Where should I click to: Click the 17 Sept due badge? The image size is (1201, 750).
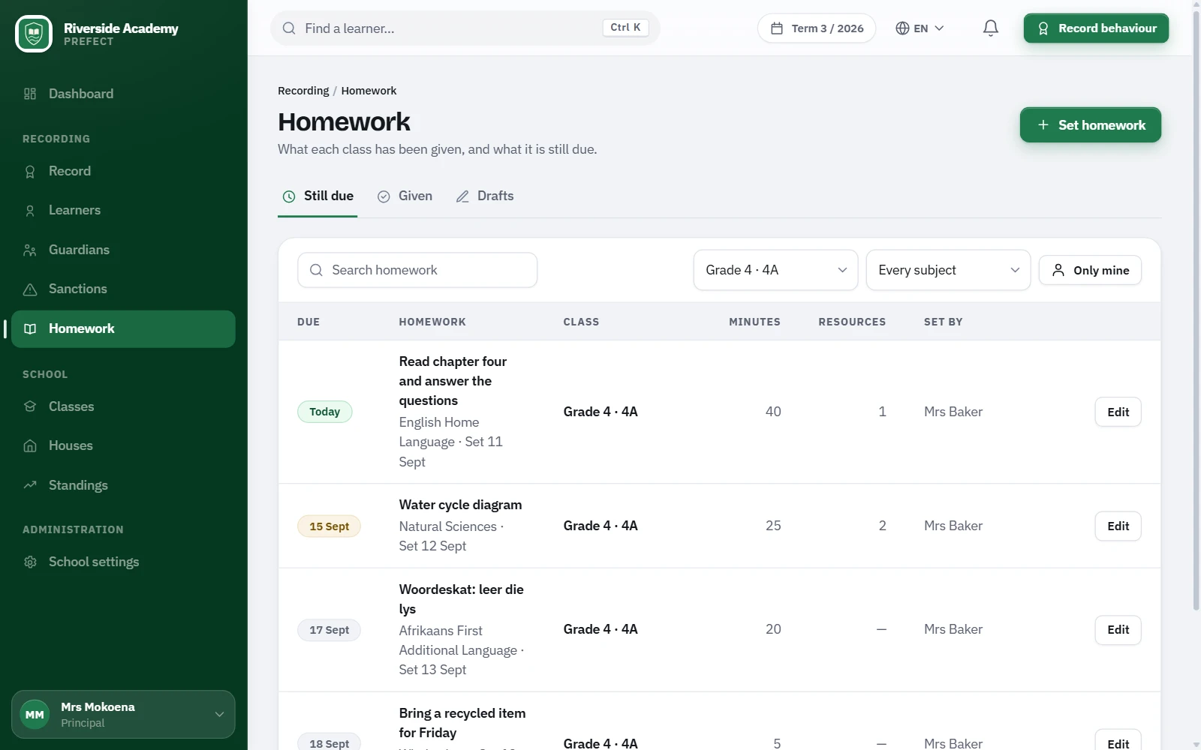(329, 630)
